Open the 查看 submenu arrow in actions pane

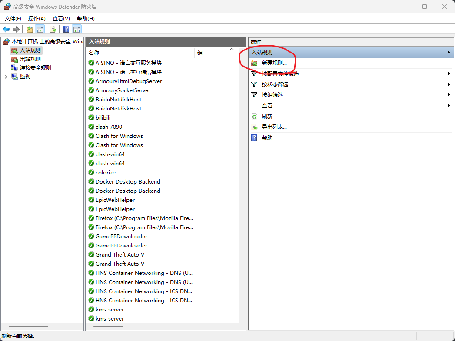tap(449, 105)
